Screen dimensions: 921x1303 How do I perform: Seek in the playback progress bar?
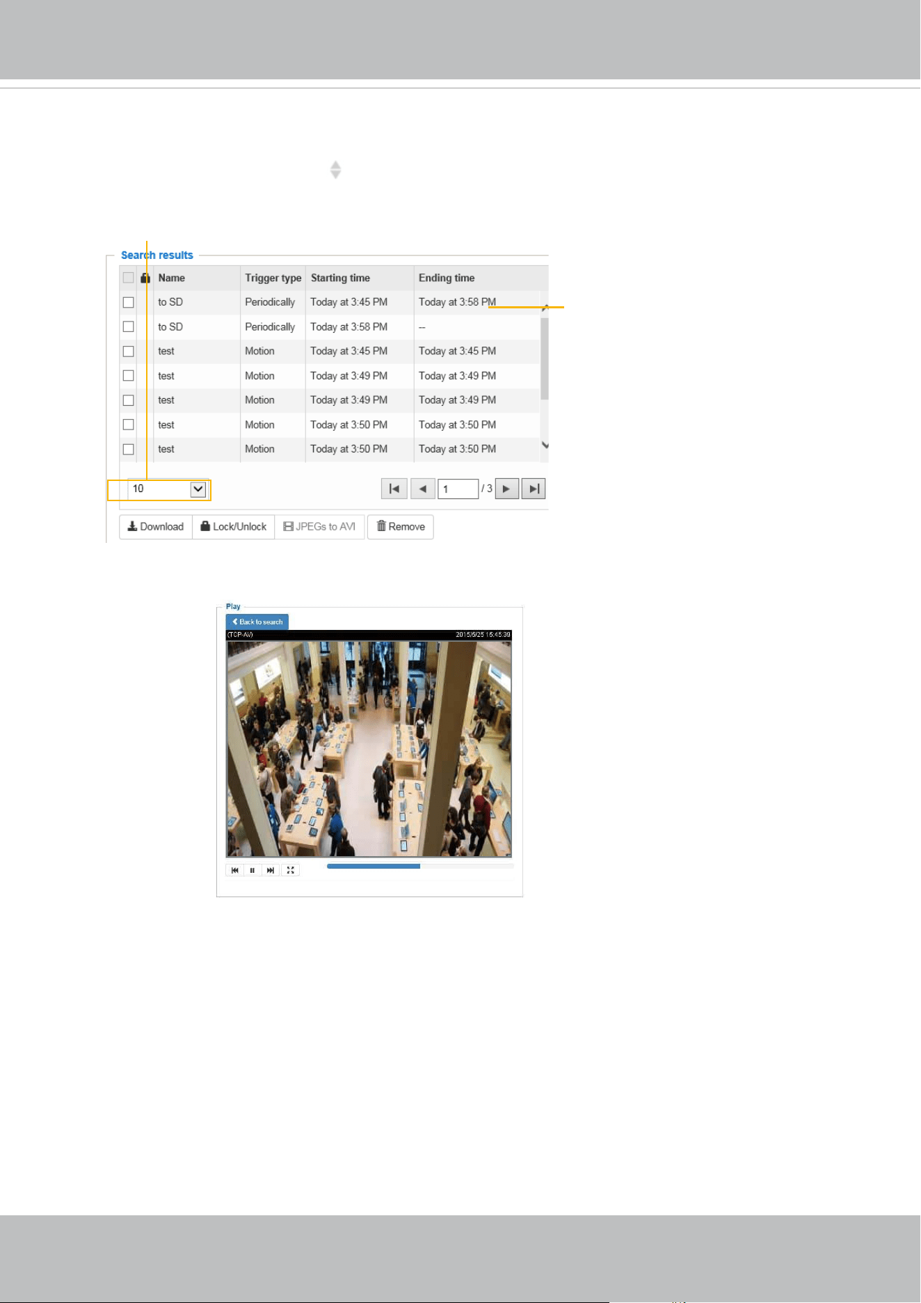coord(420,867)
